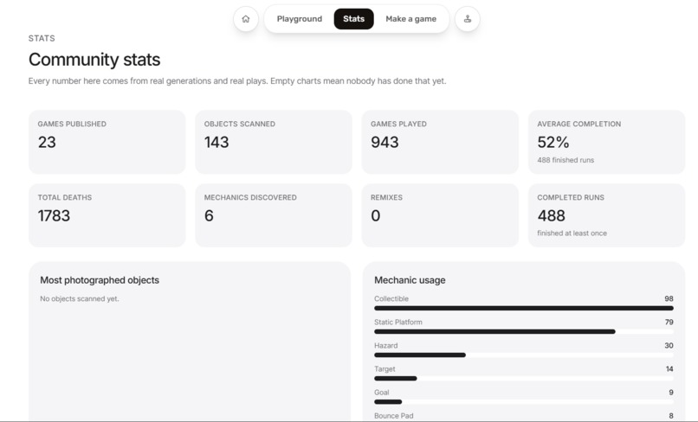Click the Completed Runs value 488
Screen dimensions: 698x422
tap(551, 215)
